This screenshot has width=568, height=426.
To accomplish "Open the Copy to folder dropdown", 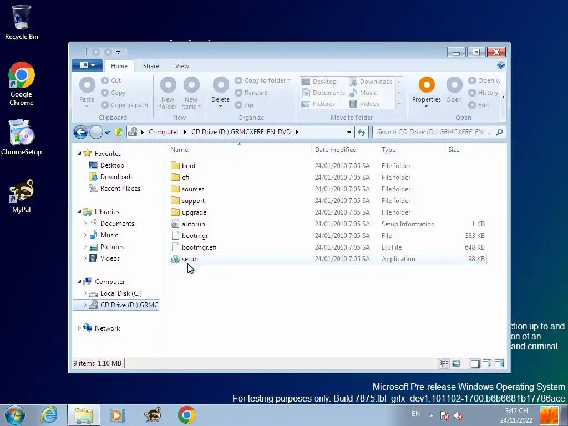I will (262, 80).
